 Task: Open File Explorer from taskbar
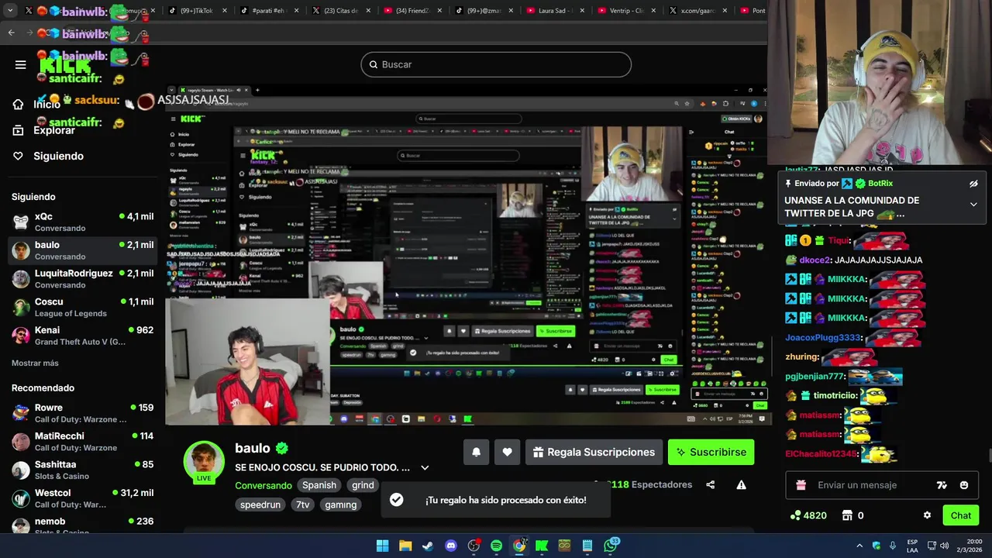405,546
